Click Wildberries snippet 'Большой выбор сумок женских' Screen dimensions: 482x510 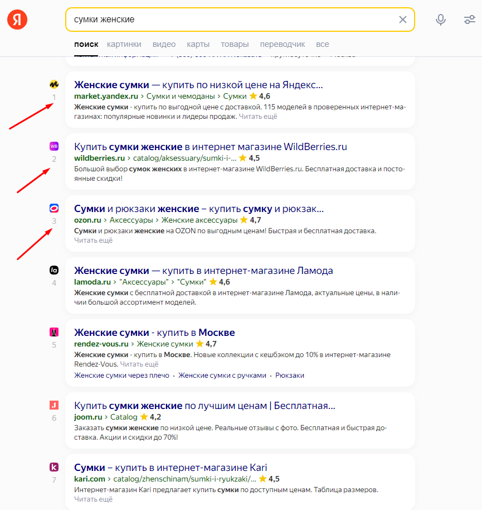click(240, 174)
